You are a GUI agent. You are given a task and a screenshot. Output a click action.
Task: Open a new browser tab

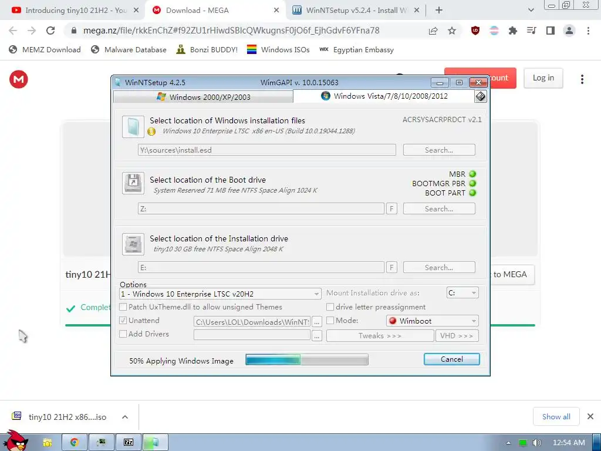439,11
